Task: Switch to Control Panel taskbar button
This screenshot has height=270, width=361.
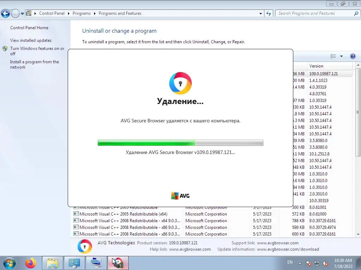Action: (74, 263)
